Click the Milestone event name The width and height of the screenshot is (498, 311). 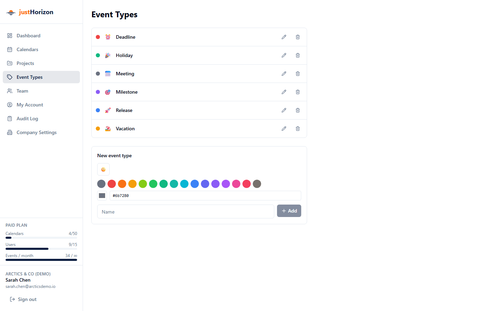127,92
